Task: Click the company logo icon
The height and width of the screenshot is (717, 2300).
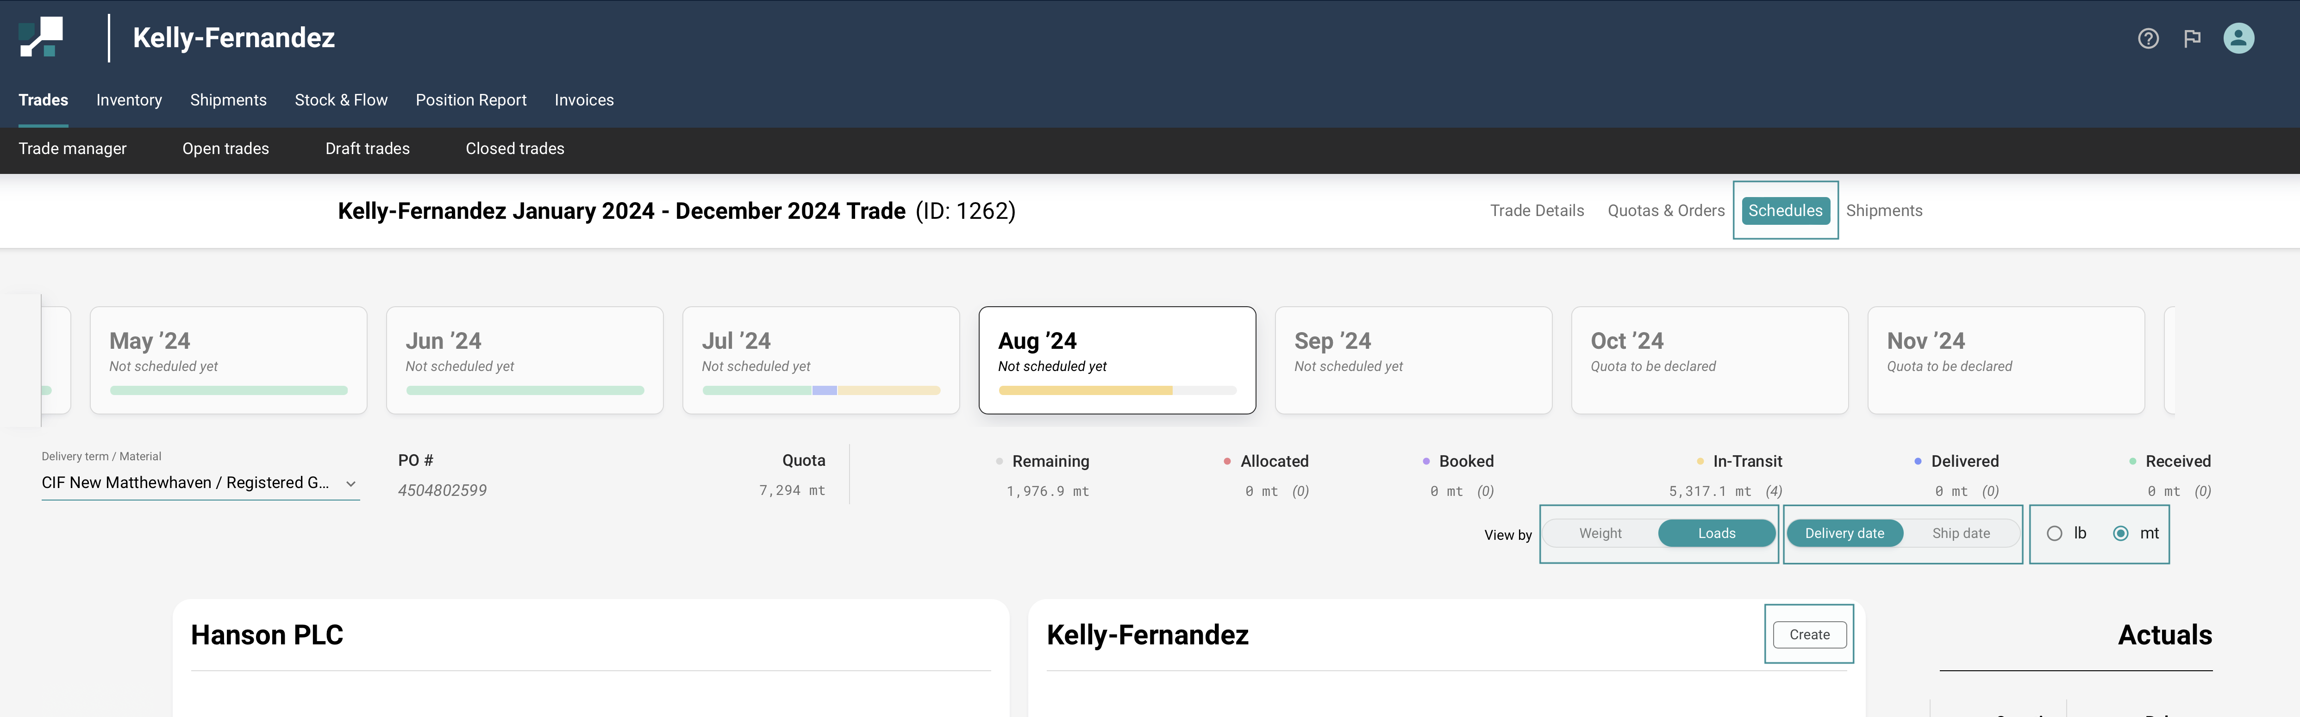Action: pos(41,37)
